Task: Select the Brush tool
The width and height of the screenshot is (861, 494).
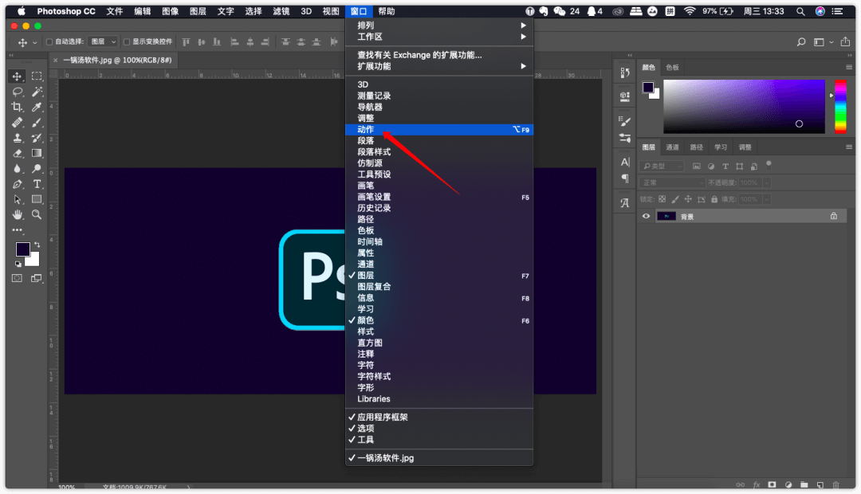Action: [x=37, y=123]
